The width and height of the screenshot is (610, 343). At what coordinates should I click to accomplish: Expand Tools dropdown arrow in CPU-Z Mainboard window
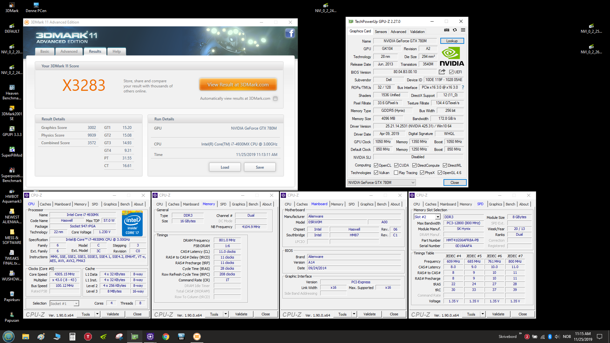[354, 314]
